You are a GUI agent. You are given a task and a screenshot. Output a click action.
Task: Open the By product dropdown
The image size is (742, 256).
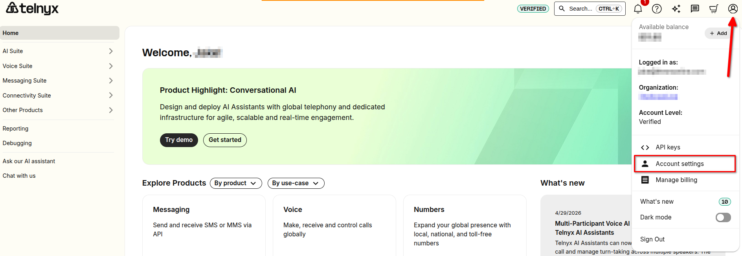(236, 183)
